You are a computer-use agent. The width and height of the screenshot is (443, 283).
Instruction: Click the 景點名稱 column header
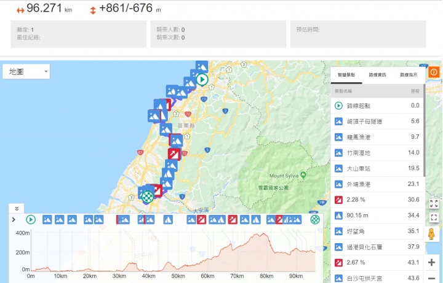[x=343, y=91]
